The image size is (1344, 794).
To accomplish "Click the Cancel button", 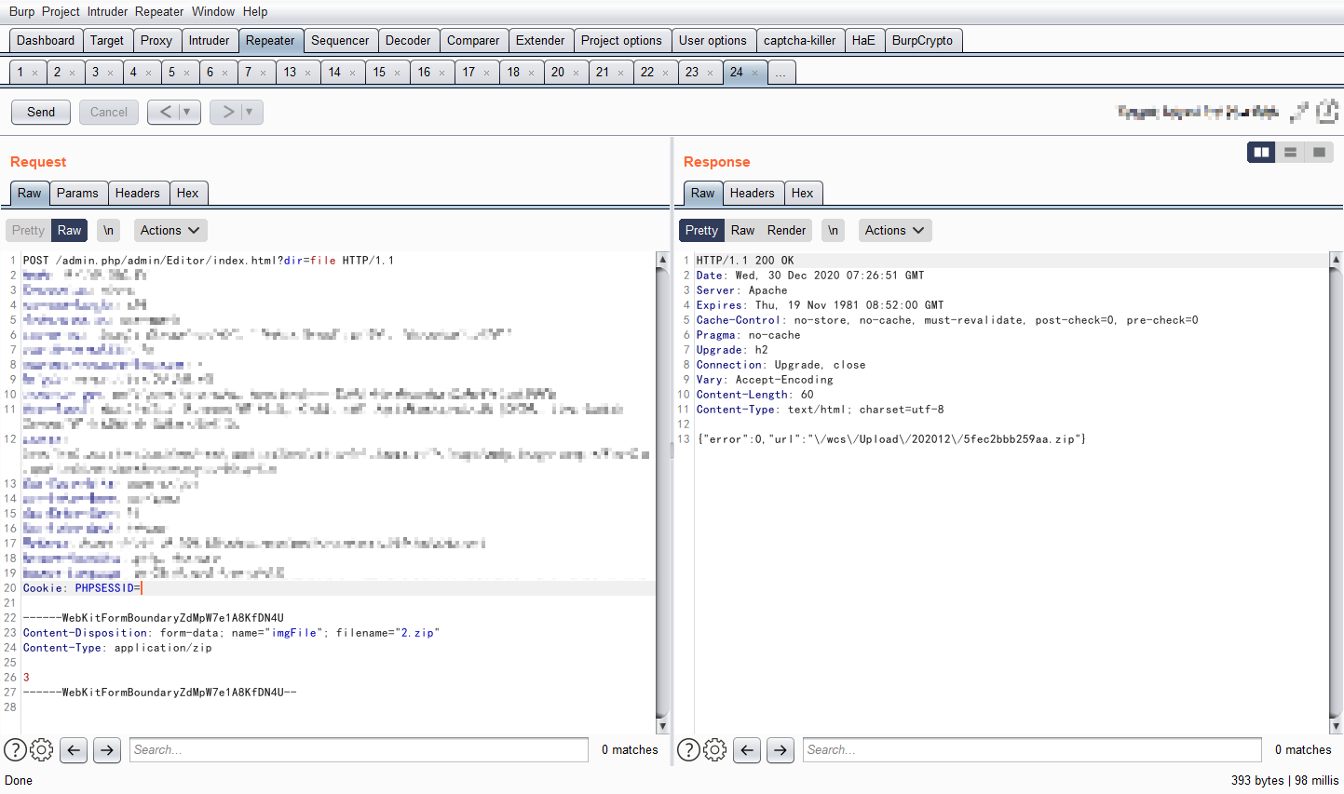I will click(109, 112).
